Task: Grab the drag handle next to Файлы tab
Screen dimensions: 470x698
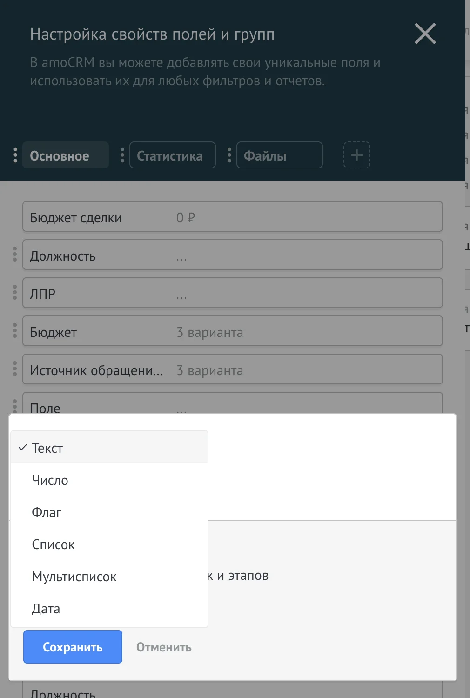Action: click(x=229, y=155)
